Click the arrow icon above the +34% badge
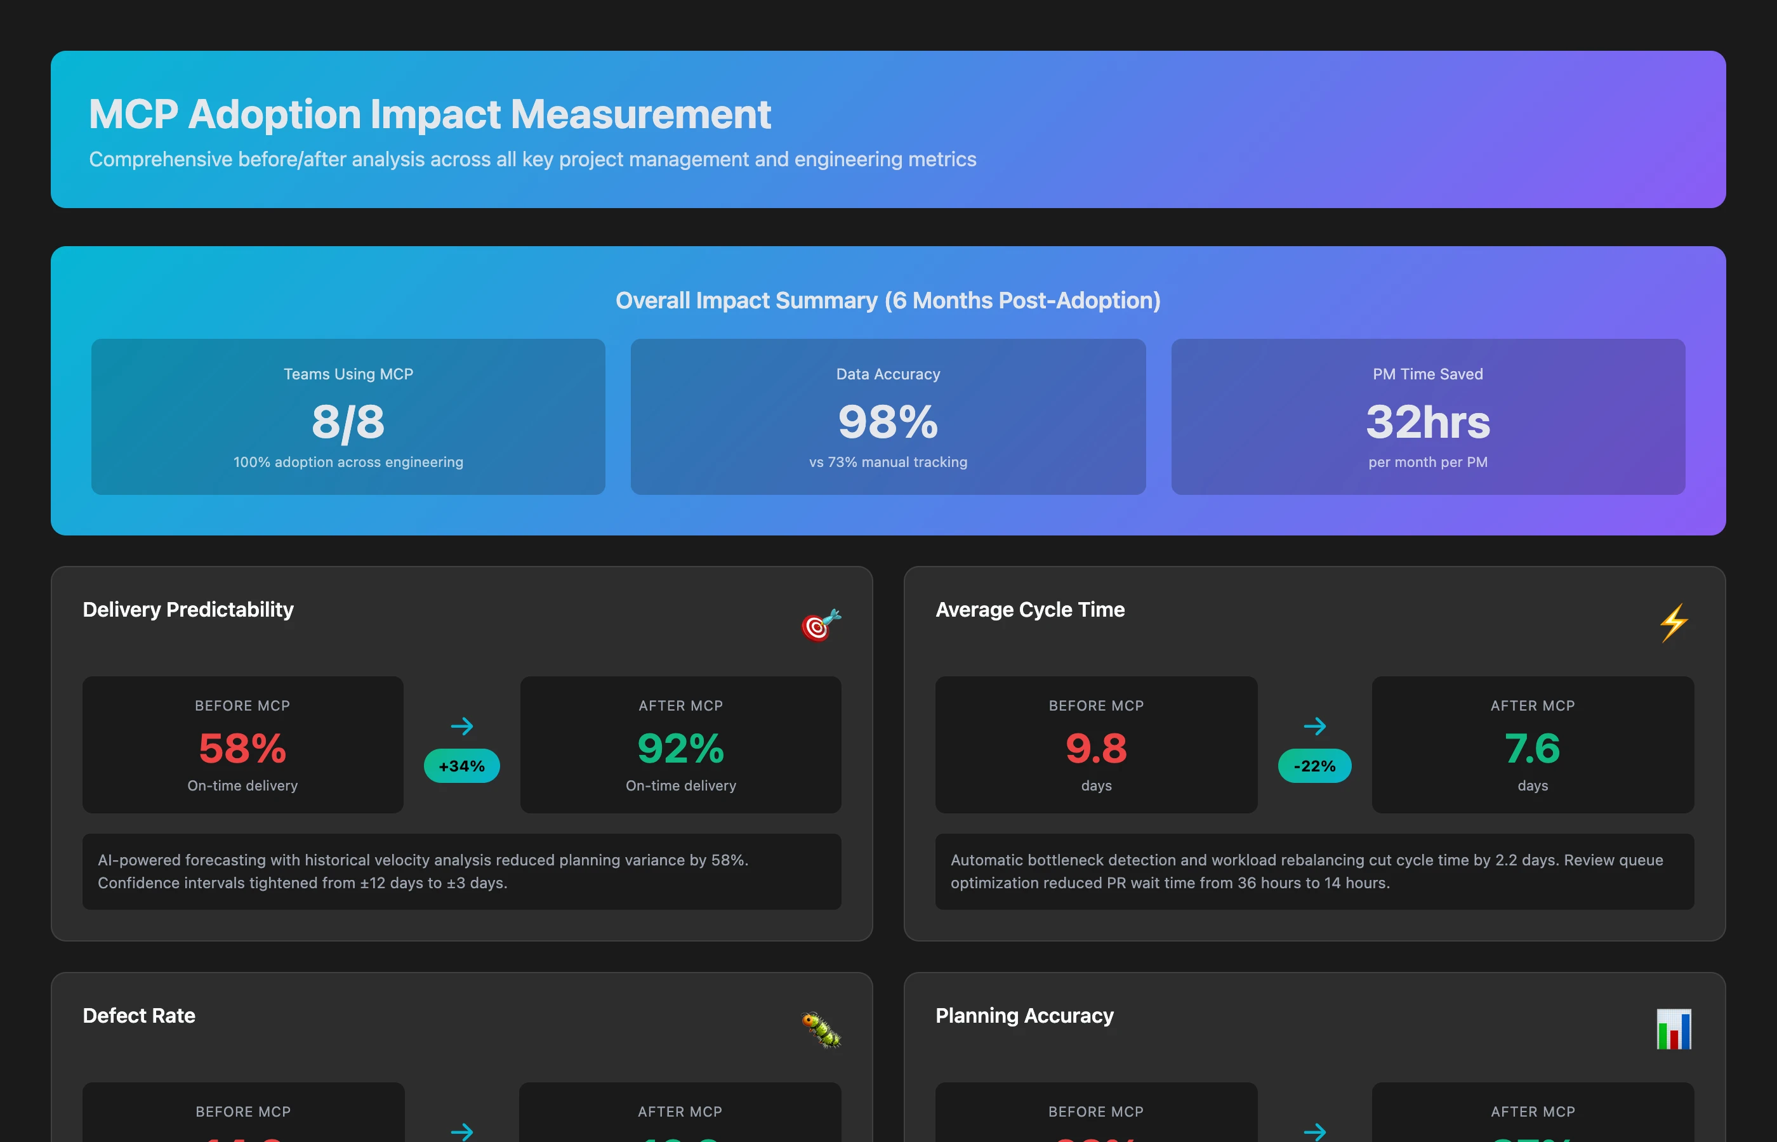Viewport: 1777px width, 1142px height. click(x=462, y=726)
